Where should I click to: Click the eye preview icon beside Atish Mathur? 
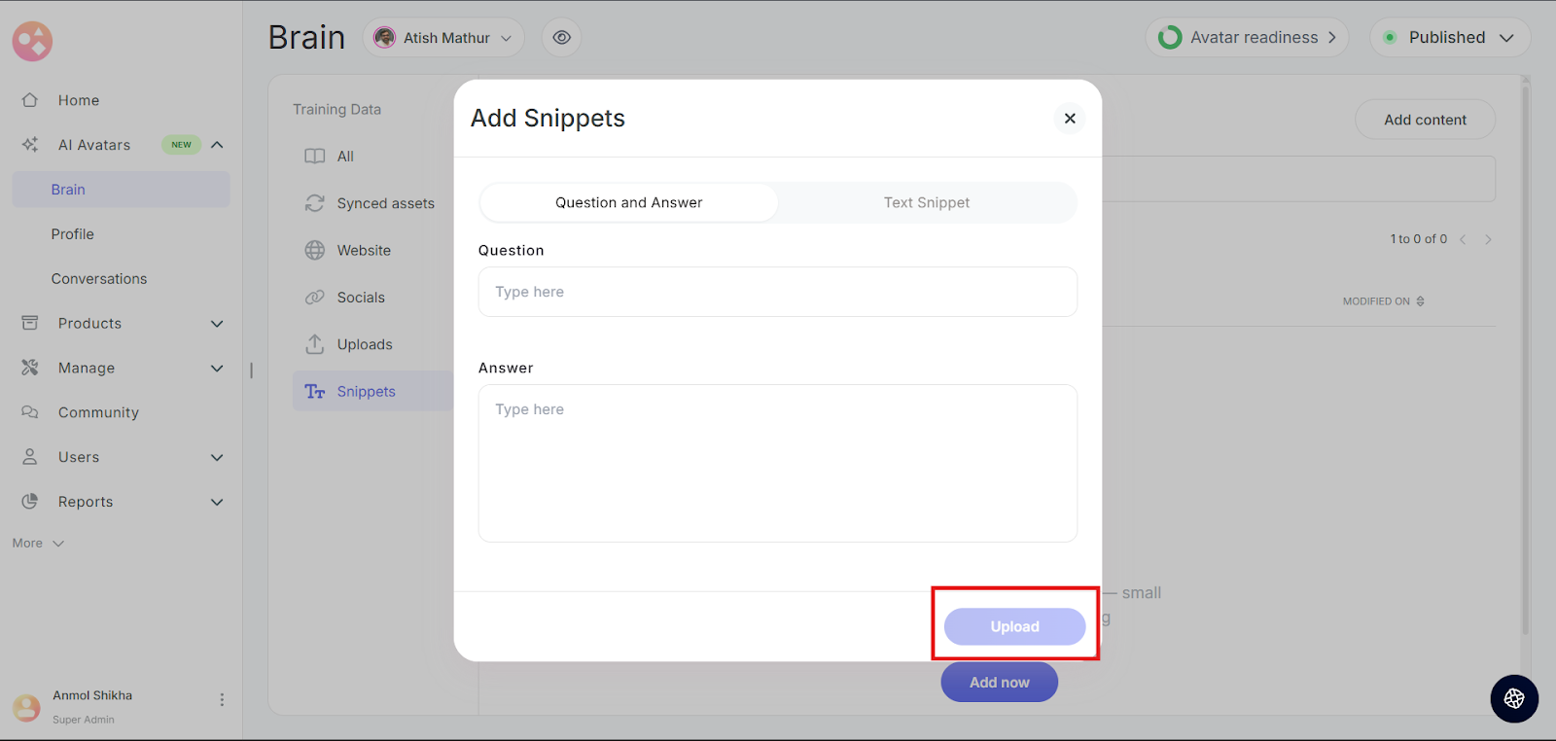coord(561,38)
